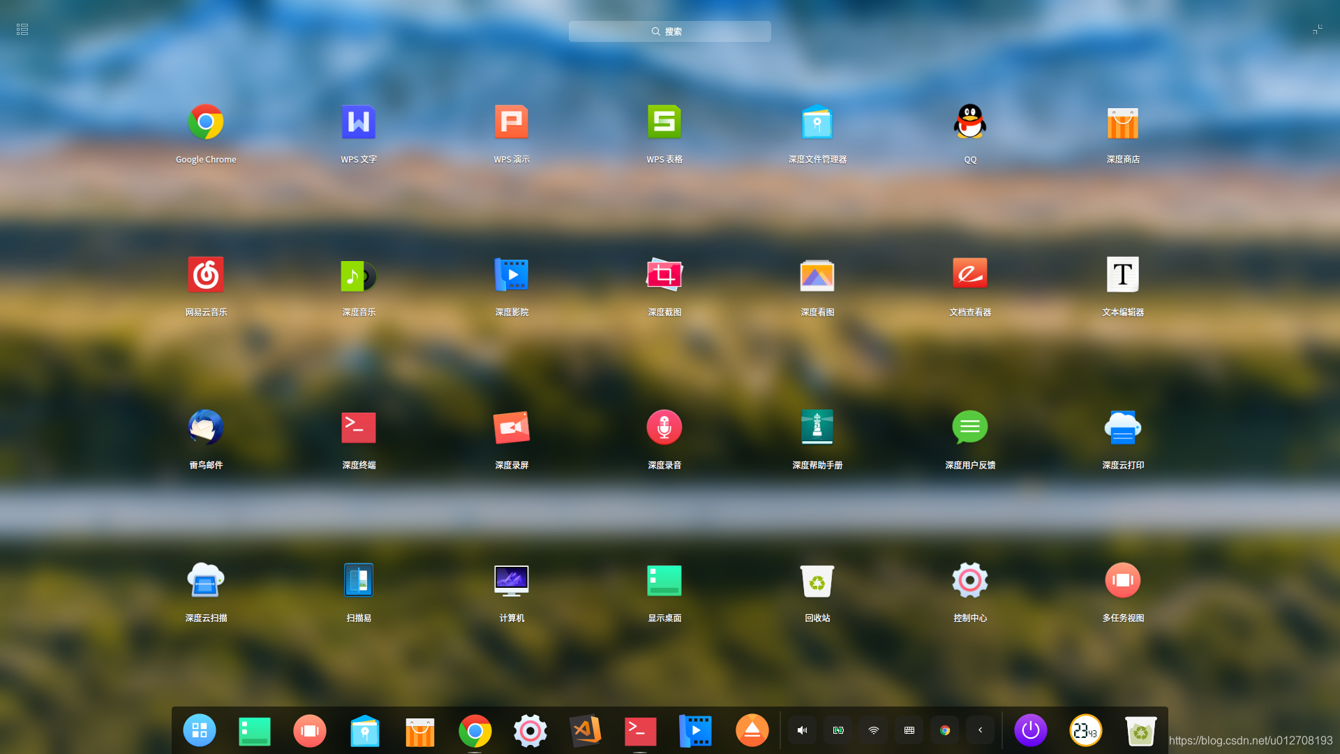Launch 网易云音乐 music app
Screen dimensions: 1340x754
[206, 275]
